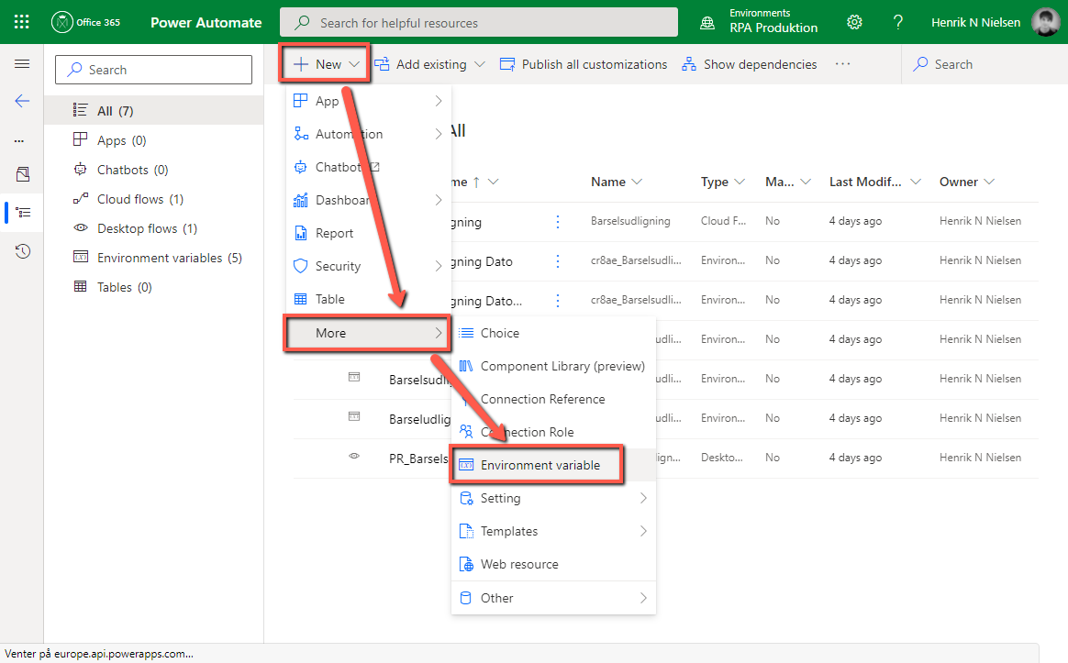The image size is (1068, 663).
Task: Select Environment variables (5) in tree
Action: (x=154, y=258)
